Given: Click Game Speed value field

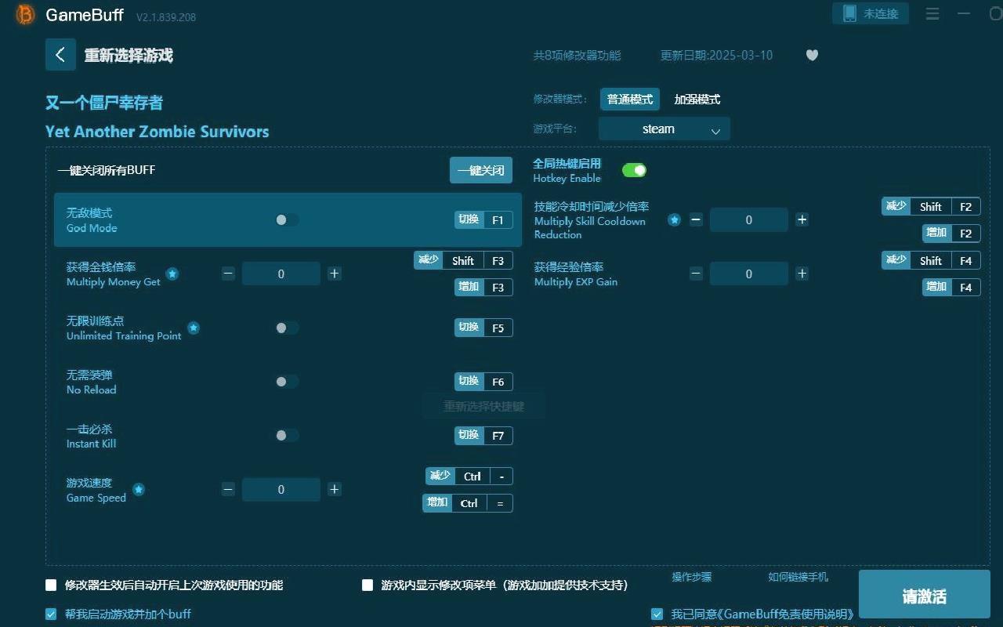Looking at the screenshot, I should point(281,489).
